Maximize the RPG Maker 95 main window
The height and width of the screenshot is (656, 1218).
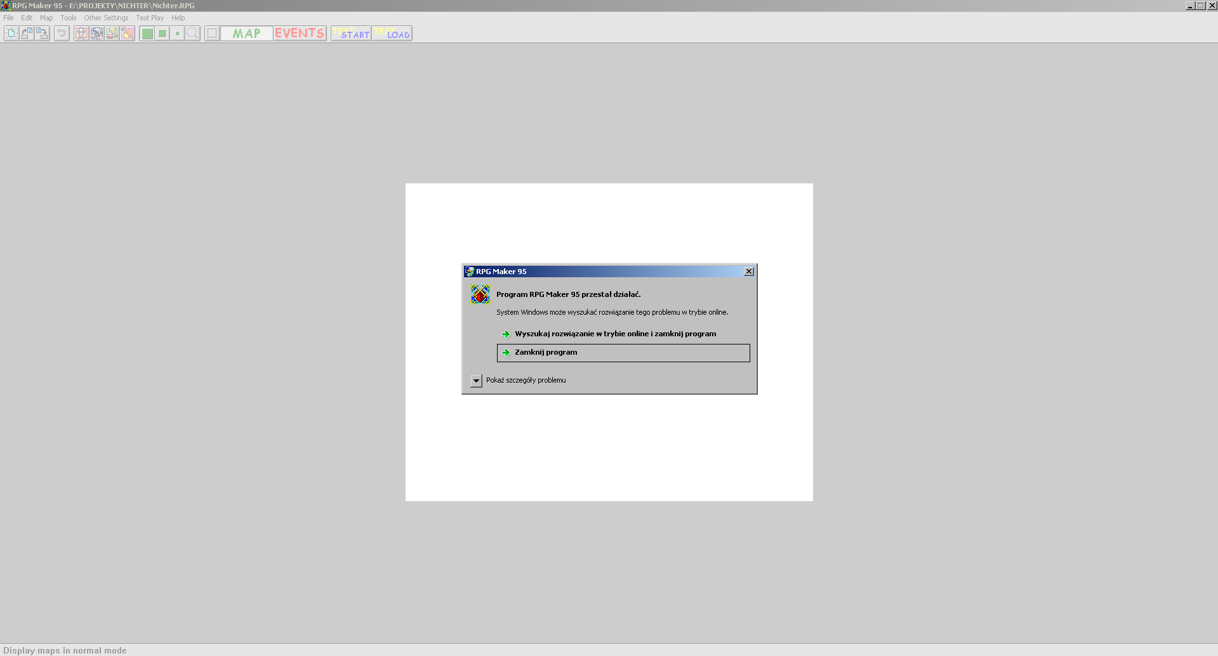coord(1201,6)
